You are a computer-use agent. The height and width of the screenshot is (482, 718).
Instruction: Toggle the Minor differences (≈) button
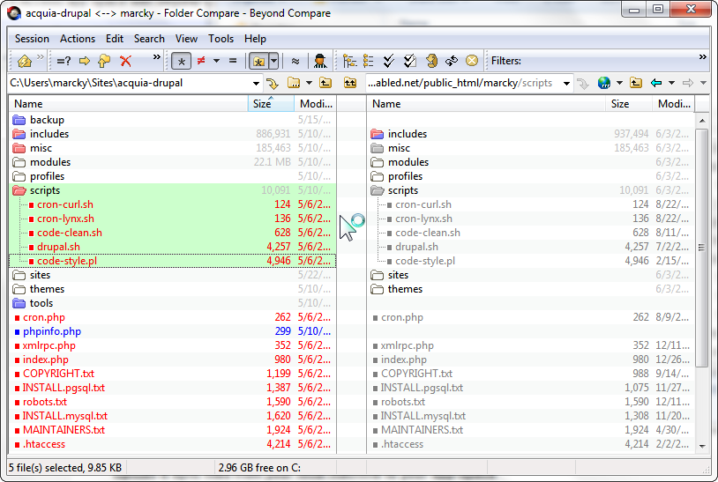[295, 61]
